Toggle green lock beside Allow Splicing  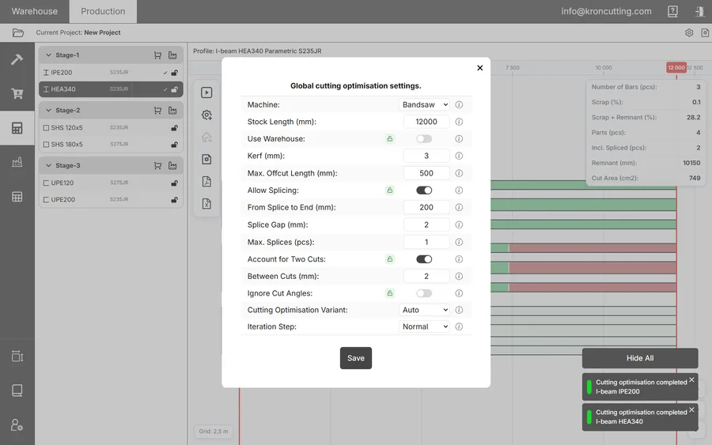389,190
